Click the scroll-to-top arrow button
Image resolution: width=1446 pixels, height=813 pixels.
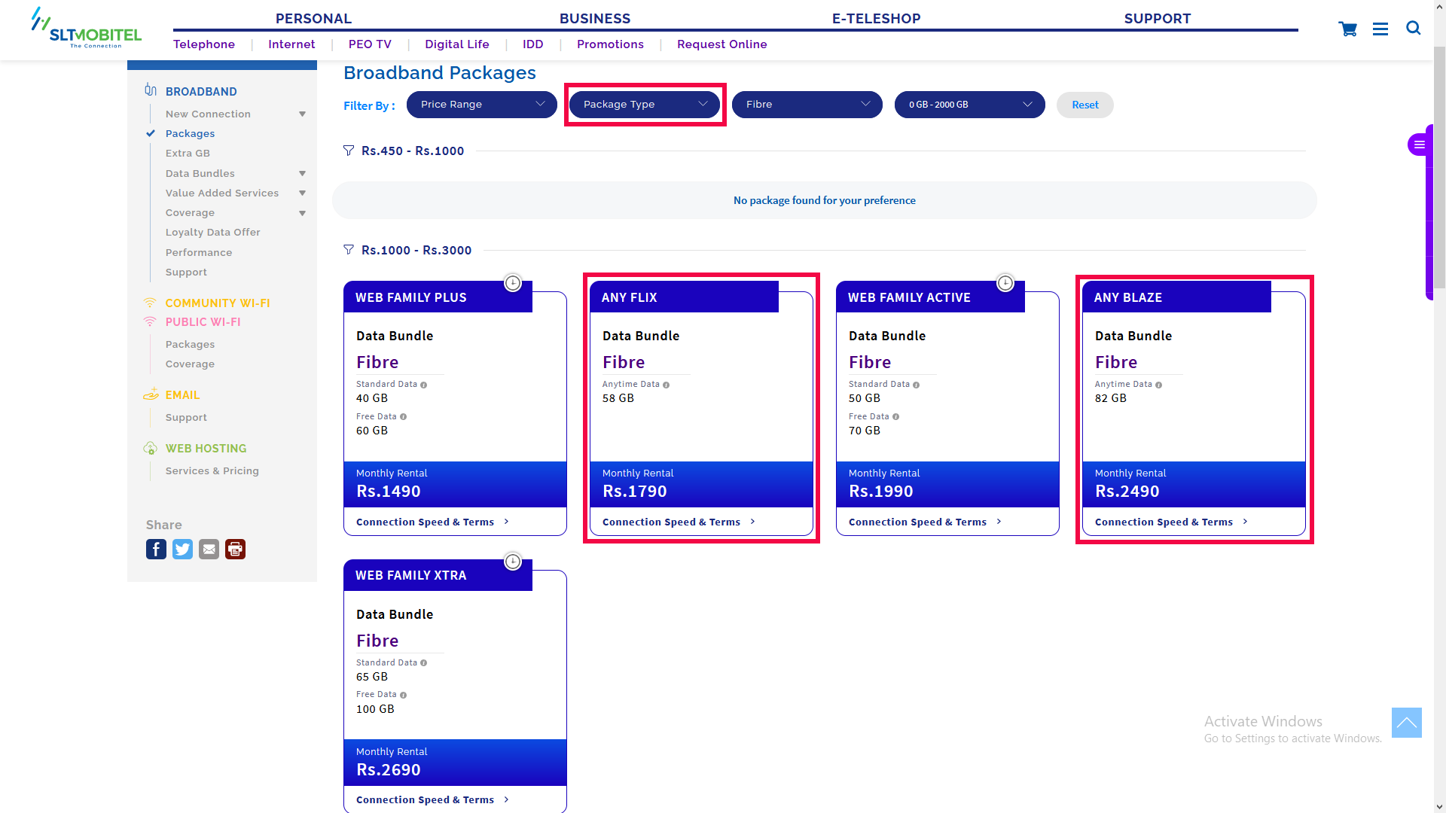coord(1406,723)
